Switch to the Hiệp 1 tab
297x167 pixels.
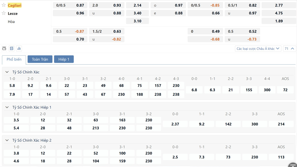point(64,59)
